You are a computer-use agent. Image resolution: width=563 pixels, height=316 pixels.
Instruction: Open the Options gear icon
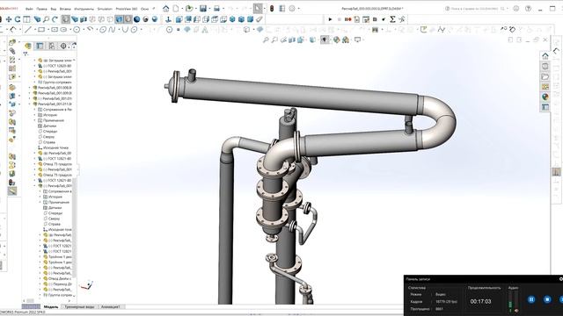click(x=292, y=8)
